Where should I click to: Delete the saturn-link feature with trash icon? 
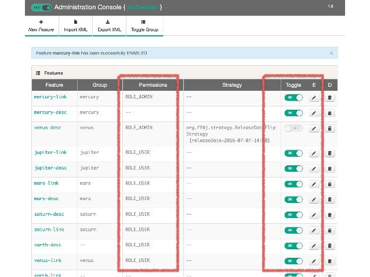[x=329, y=230]
